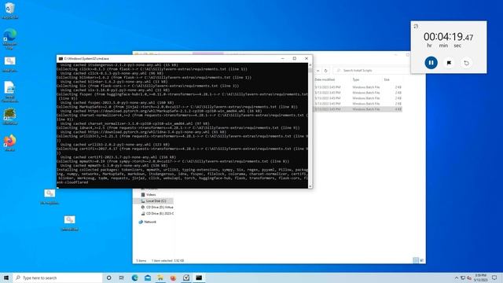Reset the stopwatch timer
This screenshot has height=283, width=503.
point(466,63)
